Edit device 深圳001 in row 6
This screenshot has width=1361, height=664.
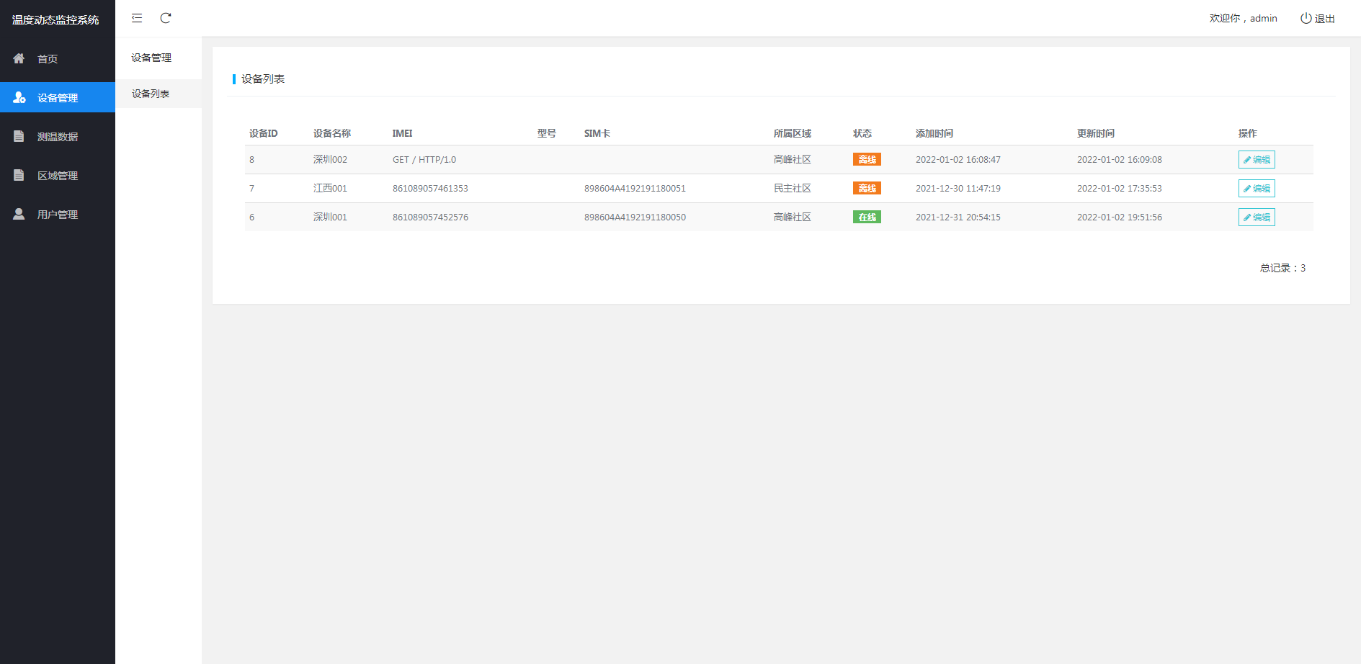(x=1257, y=217)
